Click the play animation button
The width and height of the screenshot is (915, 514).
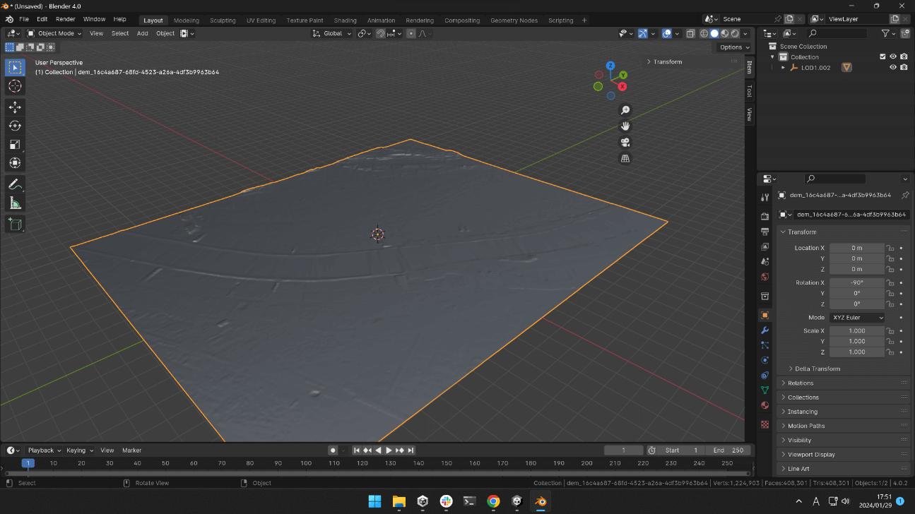tap(389, 450)
